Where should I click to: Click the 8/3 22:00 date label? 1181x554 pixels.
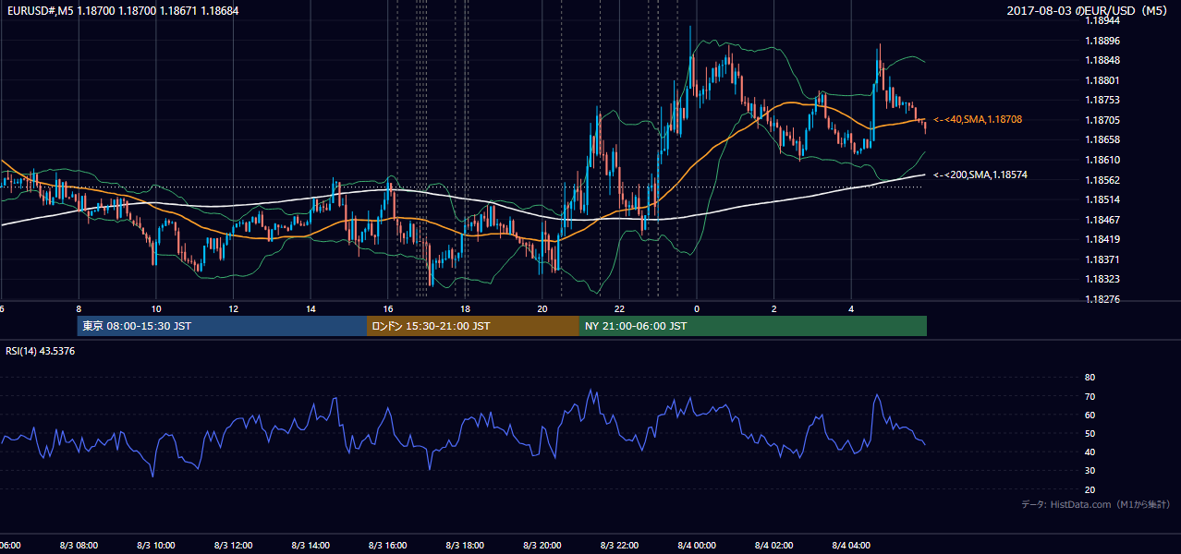(620, 546)
